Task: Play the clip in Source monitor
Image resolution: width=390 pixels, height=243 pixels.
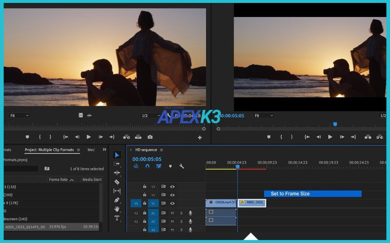Action: point(89,137)
